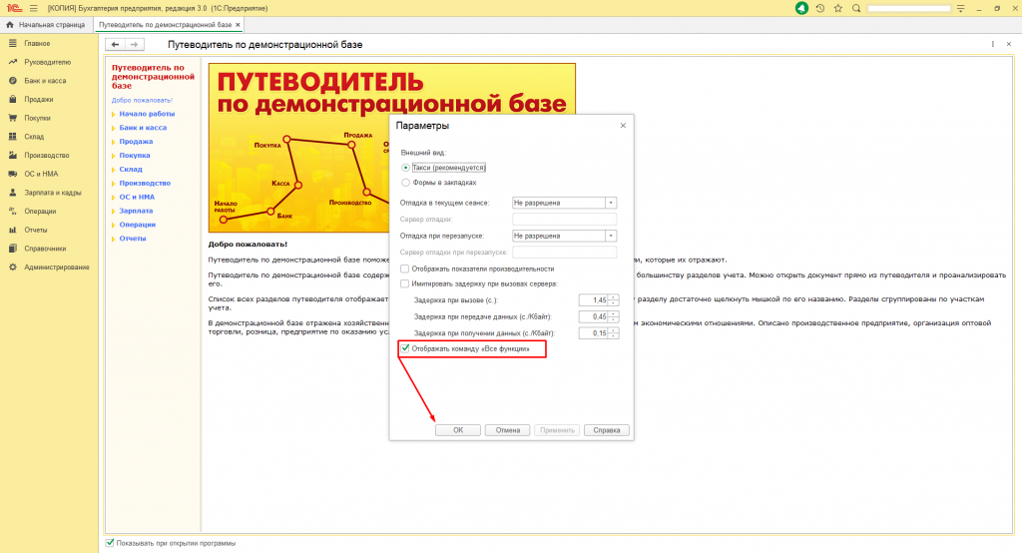
Task: Increase Задержка при получении данных spinner value
Action: pos(614,330)
